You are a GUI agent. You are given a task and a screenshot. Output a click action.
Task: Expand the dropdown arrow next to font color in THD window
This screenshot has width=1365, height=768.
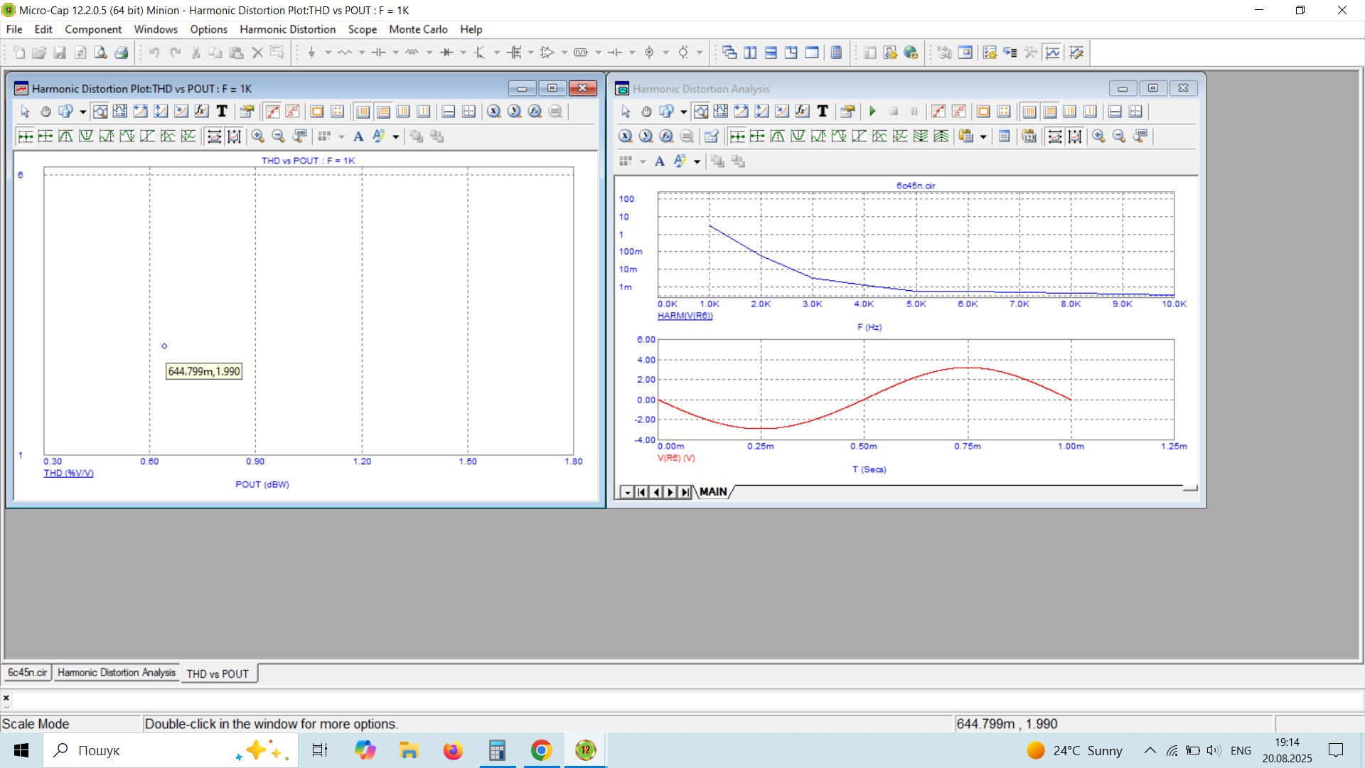click(x=396, y=137)
